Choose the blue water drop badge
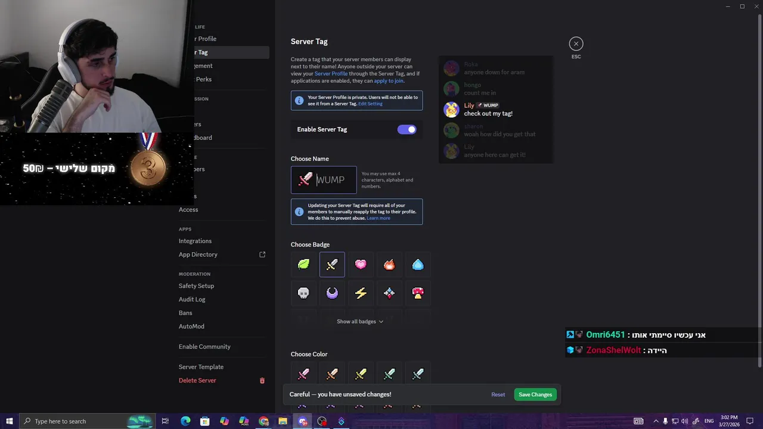 418,265
